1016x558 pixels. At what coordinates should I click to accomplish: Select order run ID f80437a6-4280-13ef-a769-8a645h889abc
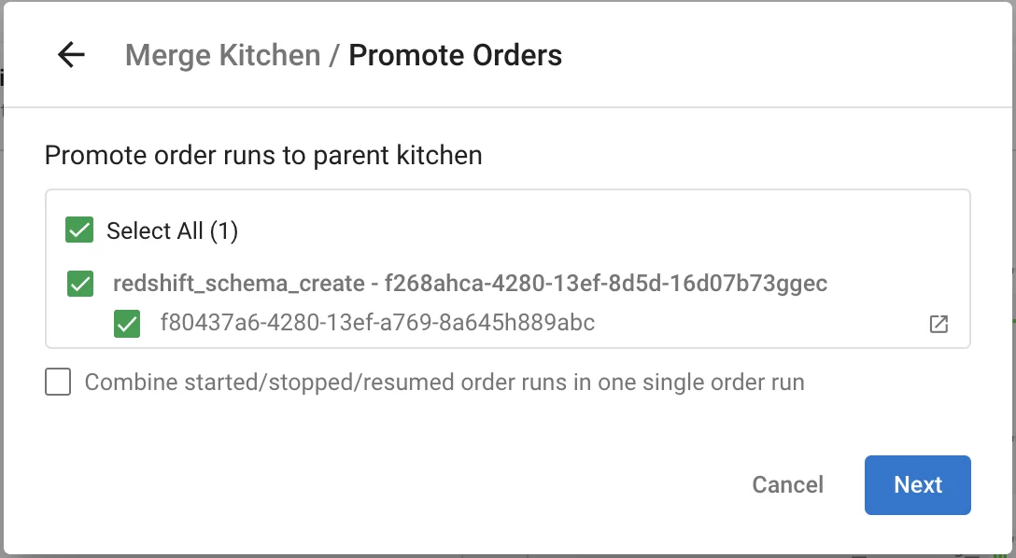click(x=377, y=323)
